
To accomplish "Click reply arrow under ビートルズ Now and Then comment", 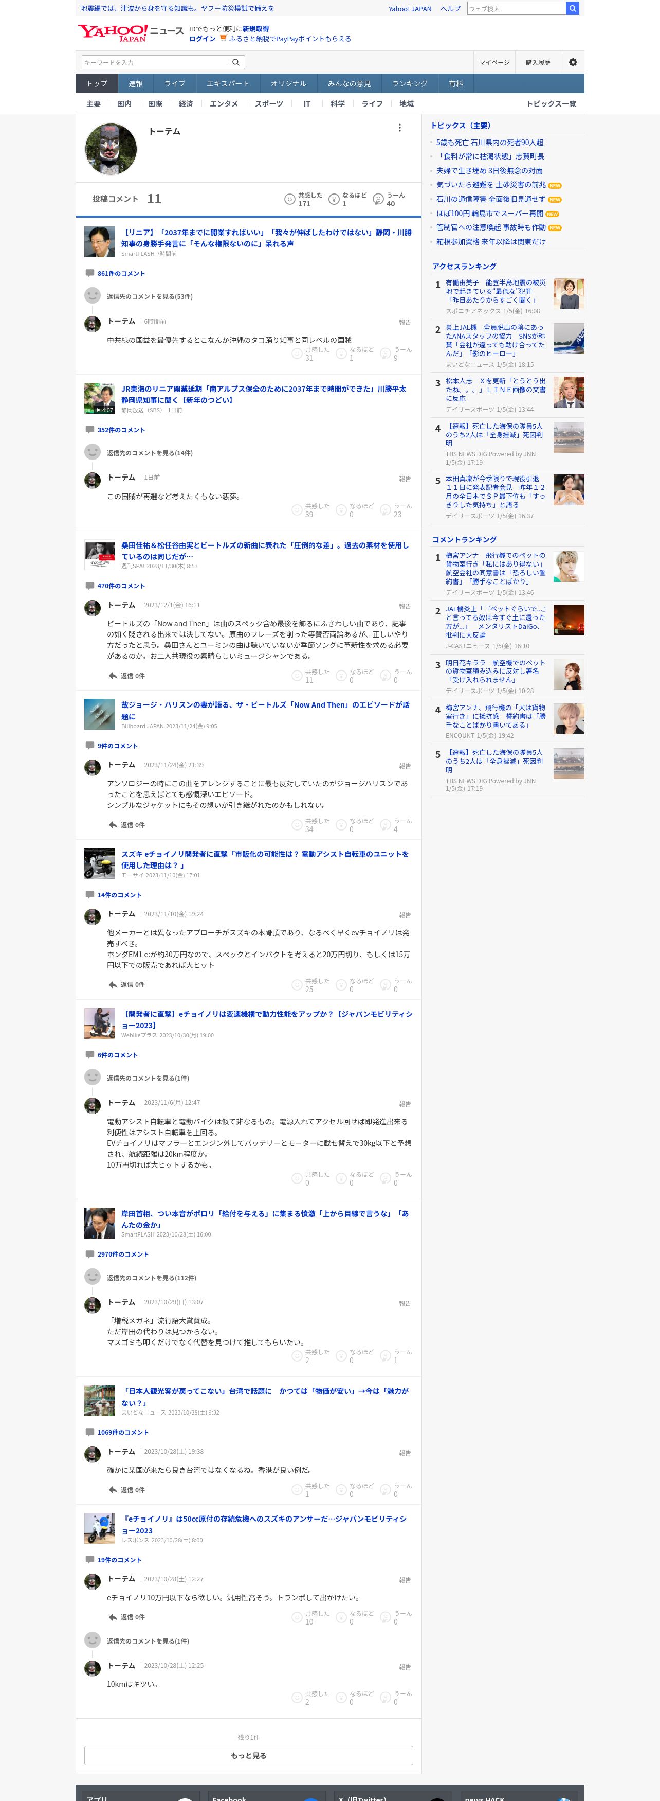I will [x=113, y=676].
